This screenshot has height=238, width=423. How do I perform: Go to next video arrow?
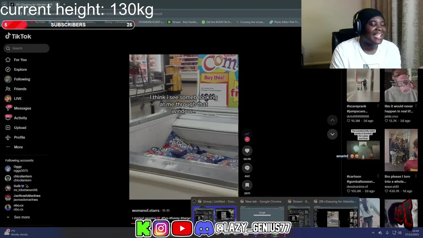pyautogui.click(x=332, y=134)
